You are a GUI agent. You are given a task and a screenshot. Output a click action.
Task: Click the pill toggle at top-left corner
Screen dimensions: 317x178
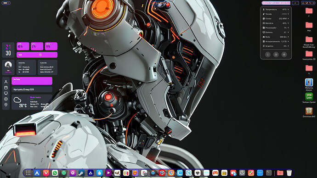6,3
